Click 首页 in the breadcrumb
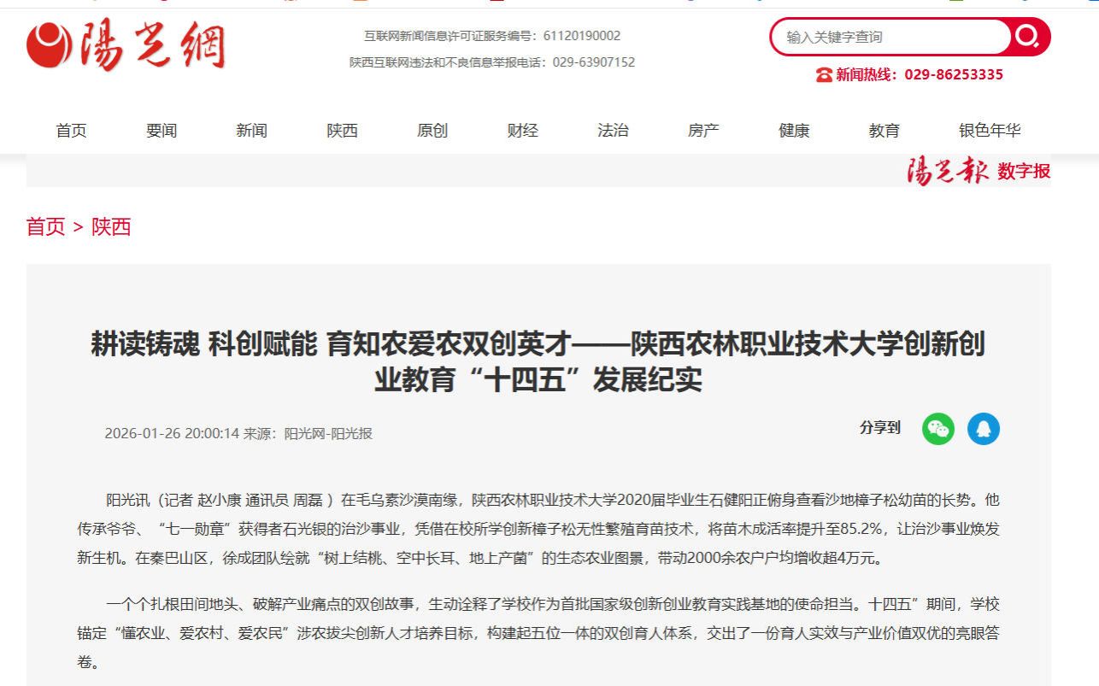Viewport: 1099px width, 686px height. tap(45, 227)
